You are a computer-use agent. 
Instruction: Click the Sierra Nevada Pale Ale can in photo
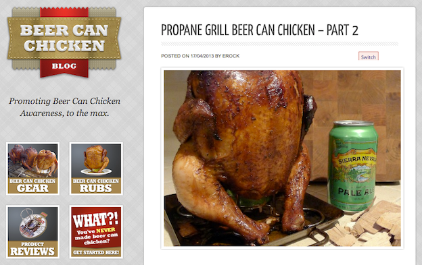click(353, 167)
